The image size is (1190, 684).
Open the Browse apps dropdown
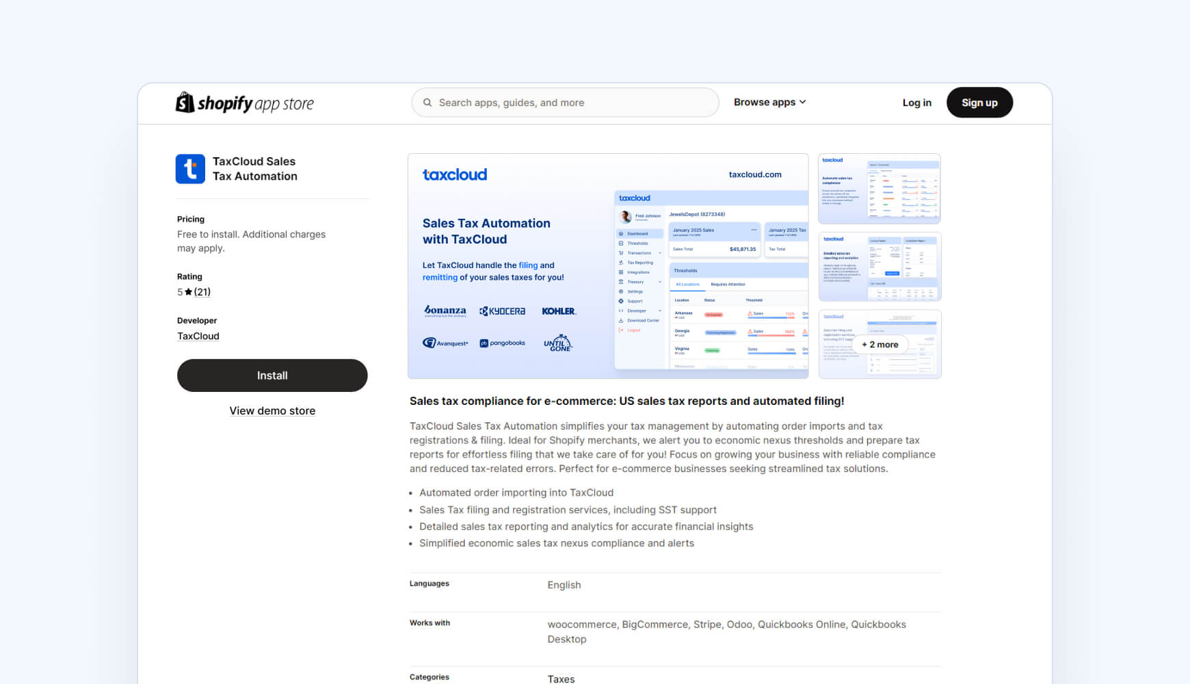tap(770, 102)
